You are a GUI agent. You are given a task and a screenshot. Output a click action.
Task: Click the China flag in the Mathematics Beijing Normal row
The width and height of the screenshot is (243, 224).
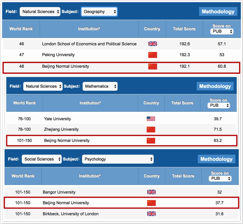pyautogui.click(x=151, y=141)
